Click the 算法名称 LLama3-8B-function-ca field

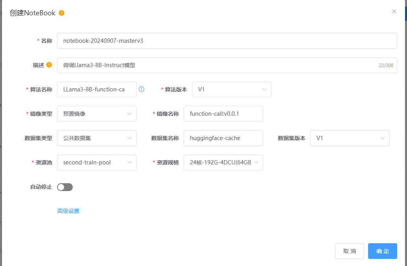click(96, 89)
